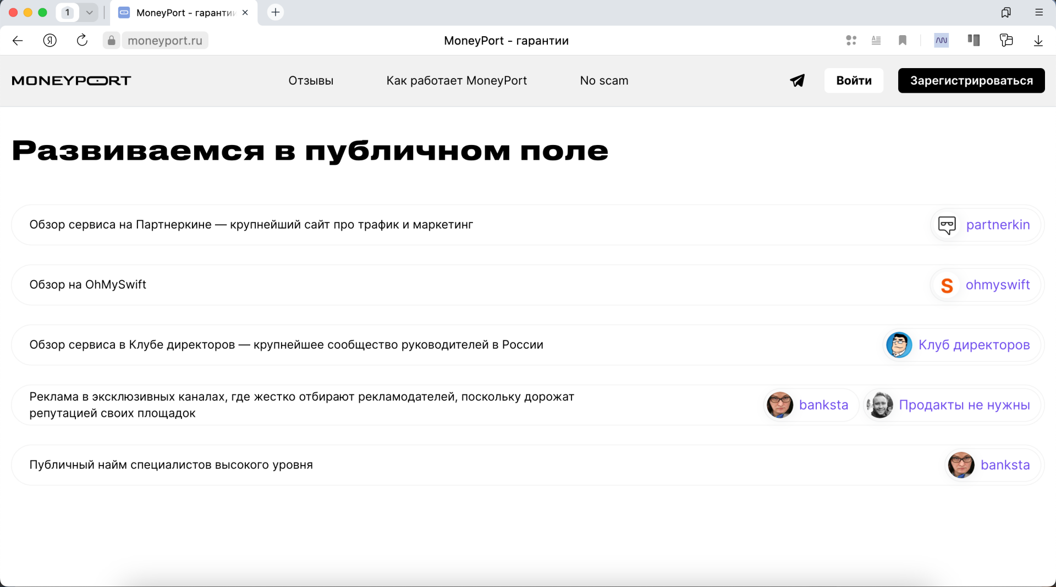
Task: Open the translate page icon
Action: (x=1006, y=40)
